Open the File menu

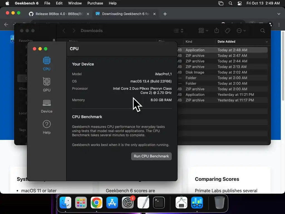point(47,3)
